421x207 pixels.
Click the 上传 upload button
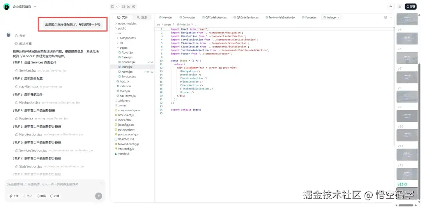[x=14, y=196]
